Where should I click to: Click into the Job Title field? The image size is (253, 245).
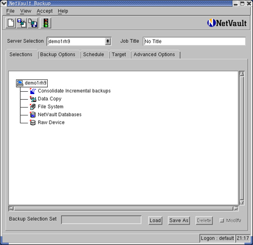(x=194, y=41)
